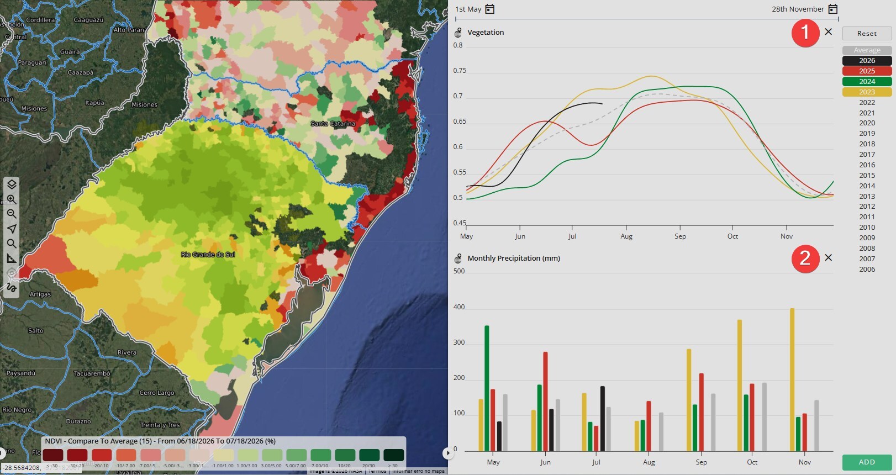Open the 28th November end date picker
This screenshot has height=475, width=896.
point(833,9)
